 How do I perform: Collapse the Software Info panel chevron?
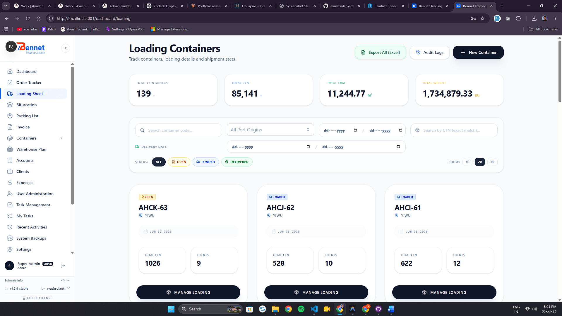68,280
